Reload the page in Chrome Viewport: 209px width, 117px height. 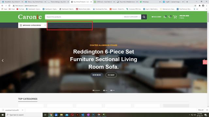[9, 6]
